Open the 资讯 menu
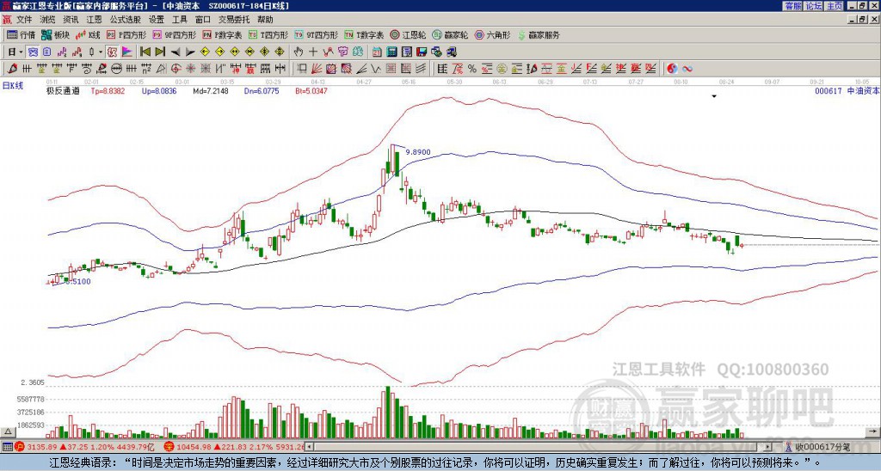 (x=71, y=20)
